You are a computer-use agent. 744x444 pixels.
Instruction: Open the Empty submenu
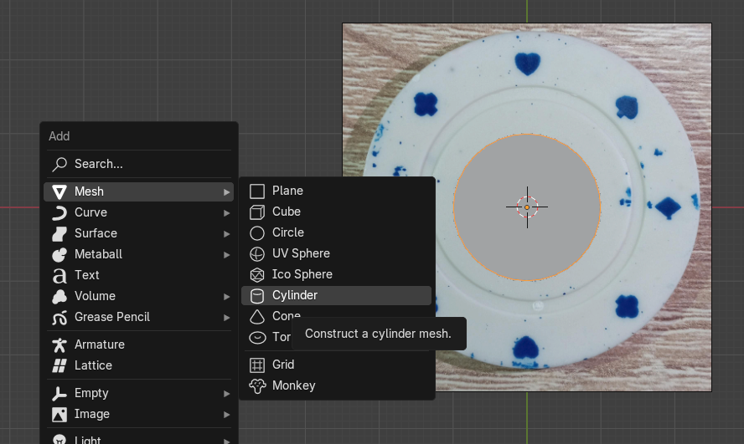tap(226, 394)
